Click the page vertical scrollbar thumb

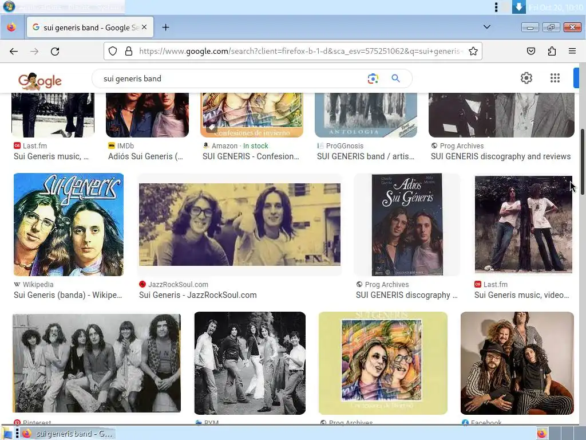tap(582, 161)
